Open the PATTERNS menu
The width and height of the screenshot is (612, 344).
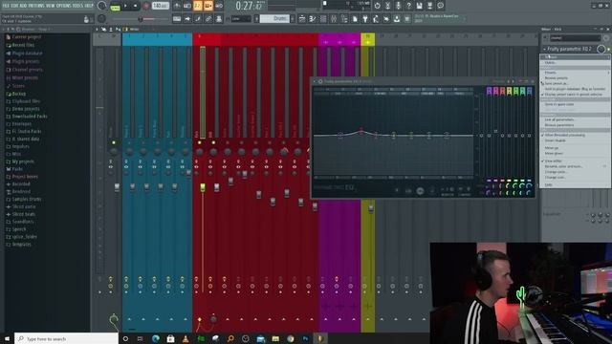coord(36,6)
